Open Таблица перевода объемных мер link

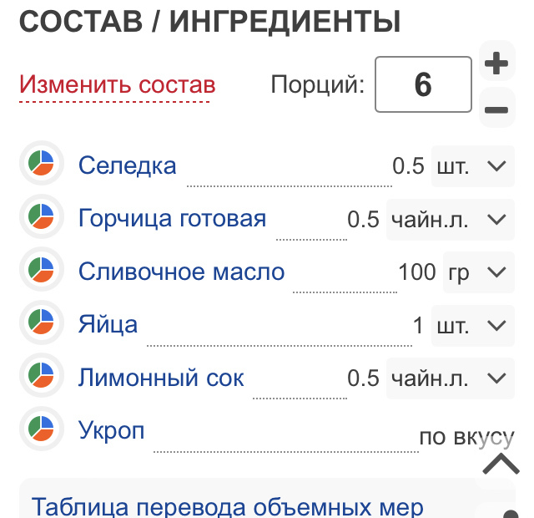[x=228, y=506]
